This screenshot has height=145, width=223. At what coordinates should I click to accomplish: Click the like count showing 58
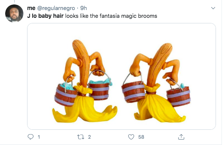(141, 137)
